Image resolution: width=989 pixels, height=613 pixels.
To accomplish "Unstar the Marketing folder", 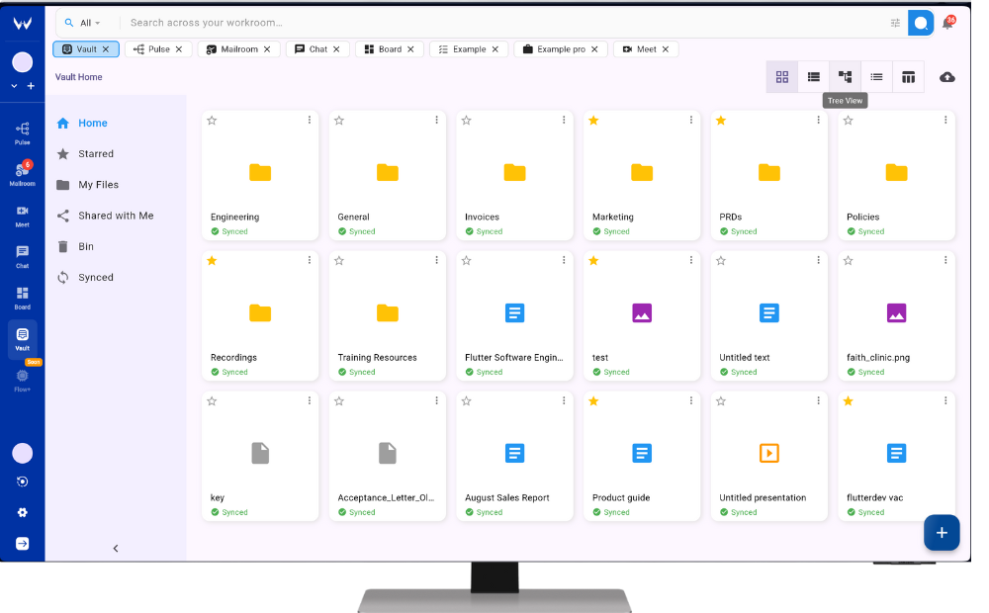I will 593,121.
